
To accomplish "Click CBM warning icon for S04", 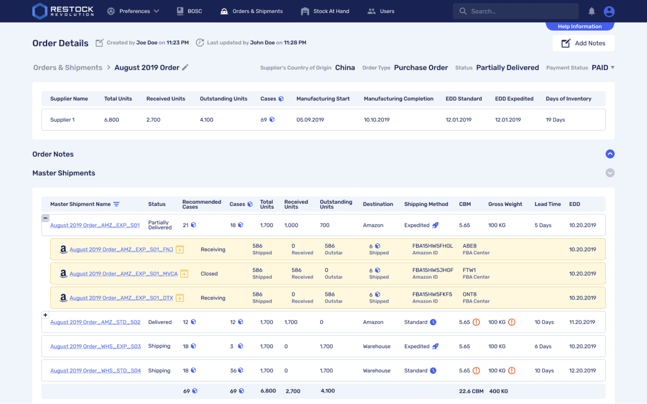I will pos(476,370).
